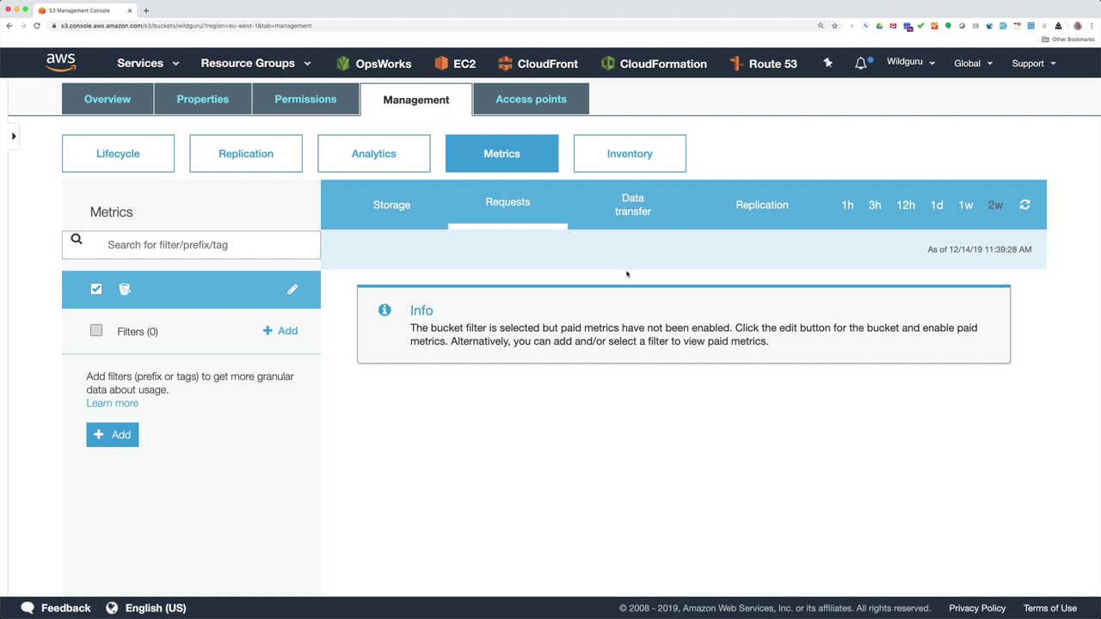Open the Support dropdown
The height and width of the screenshot is (619, 1101).
[x=1033, y=63]
